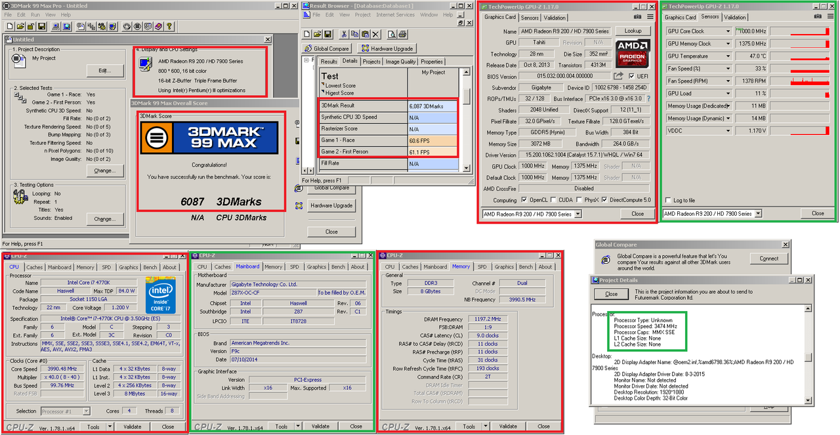Switch to SPD tab in CPU-Z Memory window
Viewport: 840px width, 435px height.
tap(482, 267)
